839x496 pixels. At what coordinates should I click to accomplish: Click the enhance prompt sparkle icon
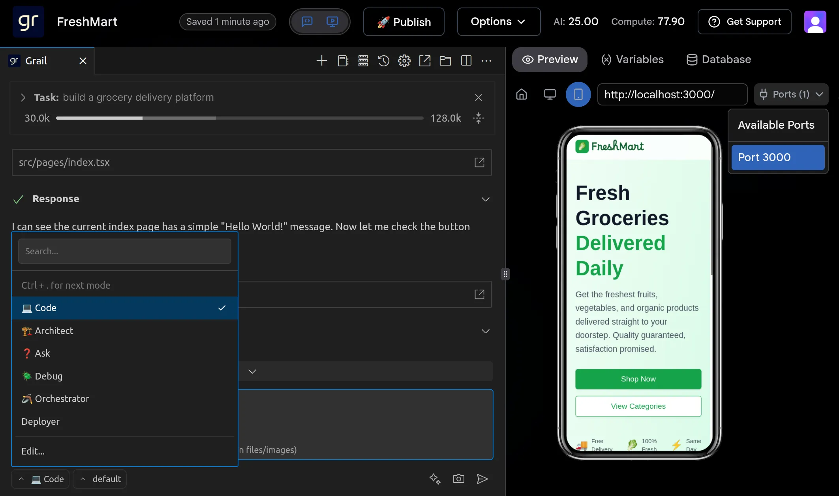coord(435,479)
